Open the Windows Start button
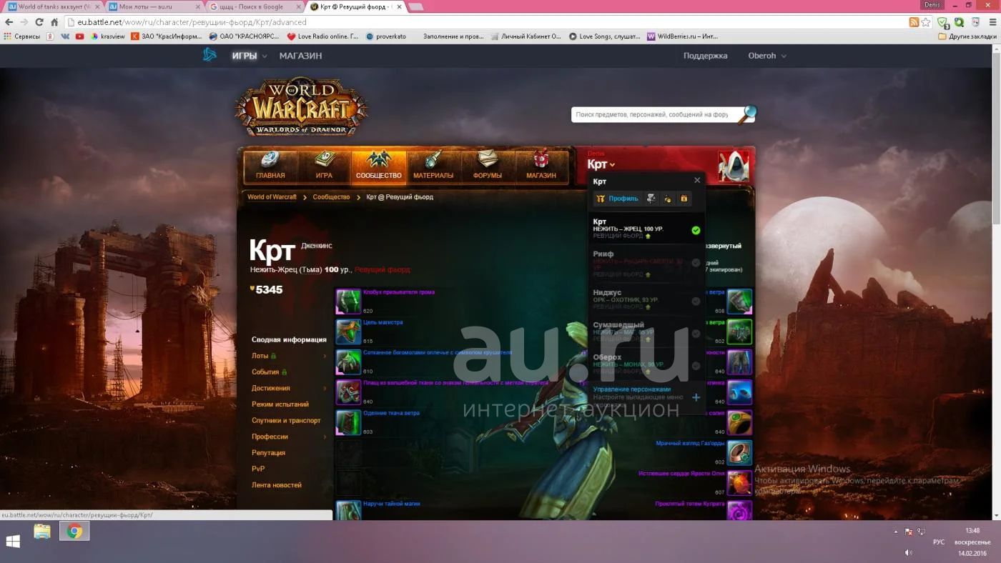 (13, 541)
